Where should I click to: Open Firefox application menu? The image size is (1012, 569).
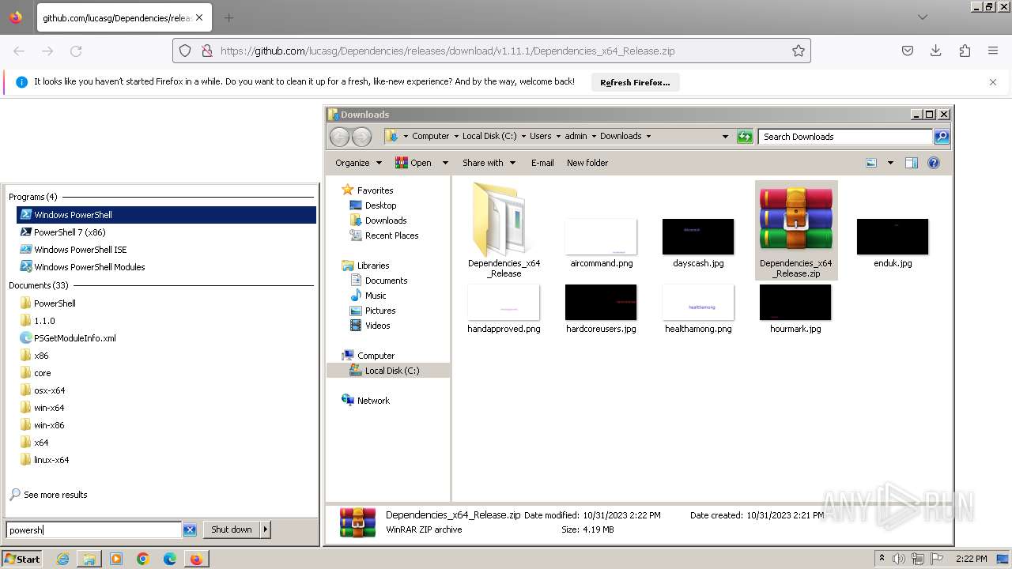tap(993, 51)
